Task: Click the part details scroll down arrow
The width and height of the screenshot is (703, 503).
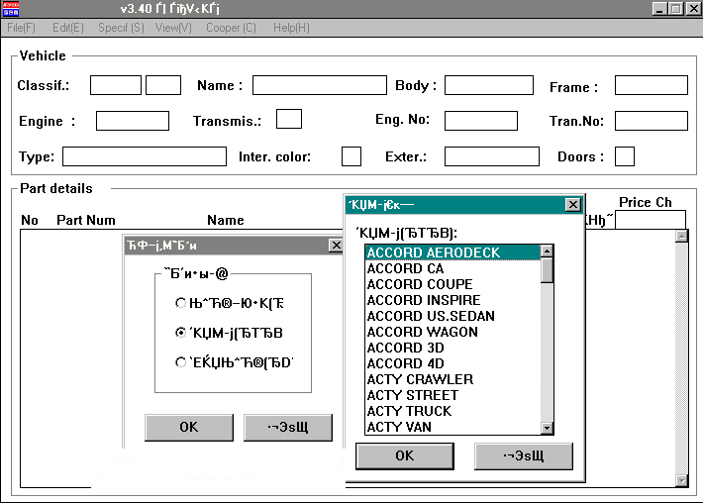Action: [681, 480]
